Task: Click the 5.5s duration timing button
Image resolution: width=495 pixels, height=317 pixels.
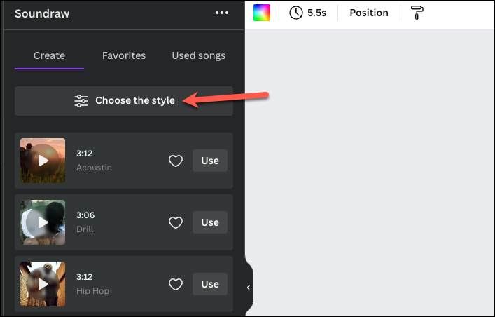Action: [x=308, y=13]
